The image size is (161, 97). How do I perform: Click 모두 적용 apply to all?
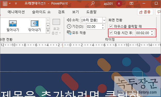(76, 33)
